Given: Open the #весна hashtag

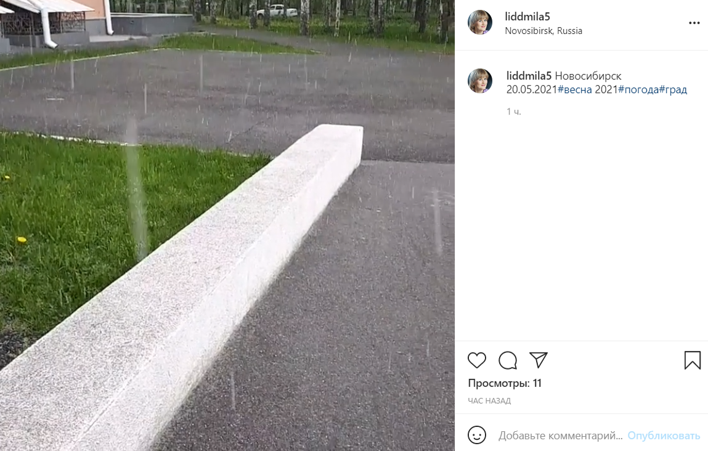Looking at the screenshot, I should [x=575, y=89].
